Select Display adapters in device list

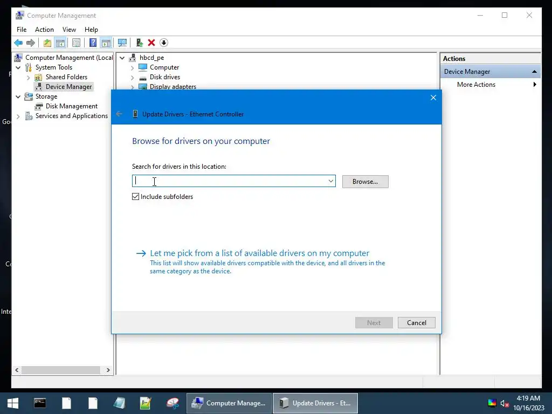point(173,87)
